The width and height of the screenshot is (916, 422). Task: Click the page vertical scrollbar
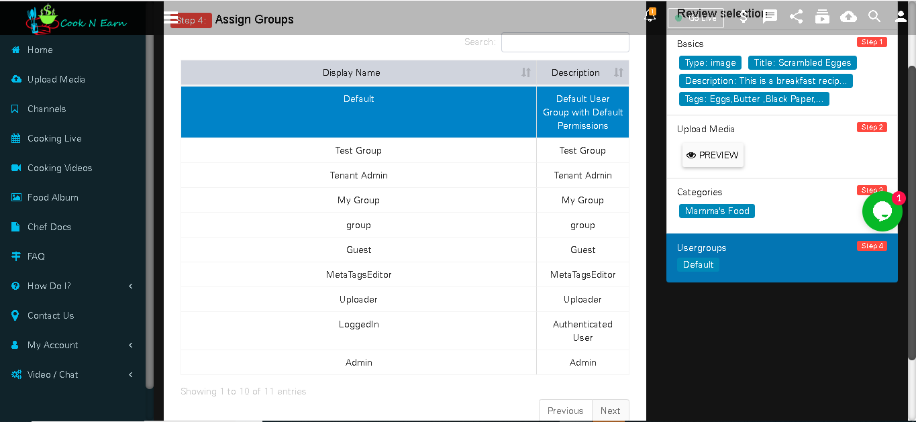[x=912, y=213]
